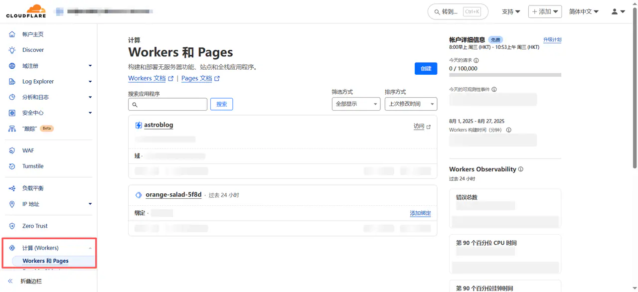Click the 搜索 search button
The image size is (638, 292).
pos(222,104)
